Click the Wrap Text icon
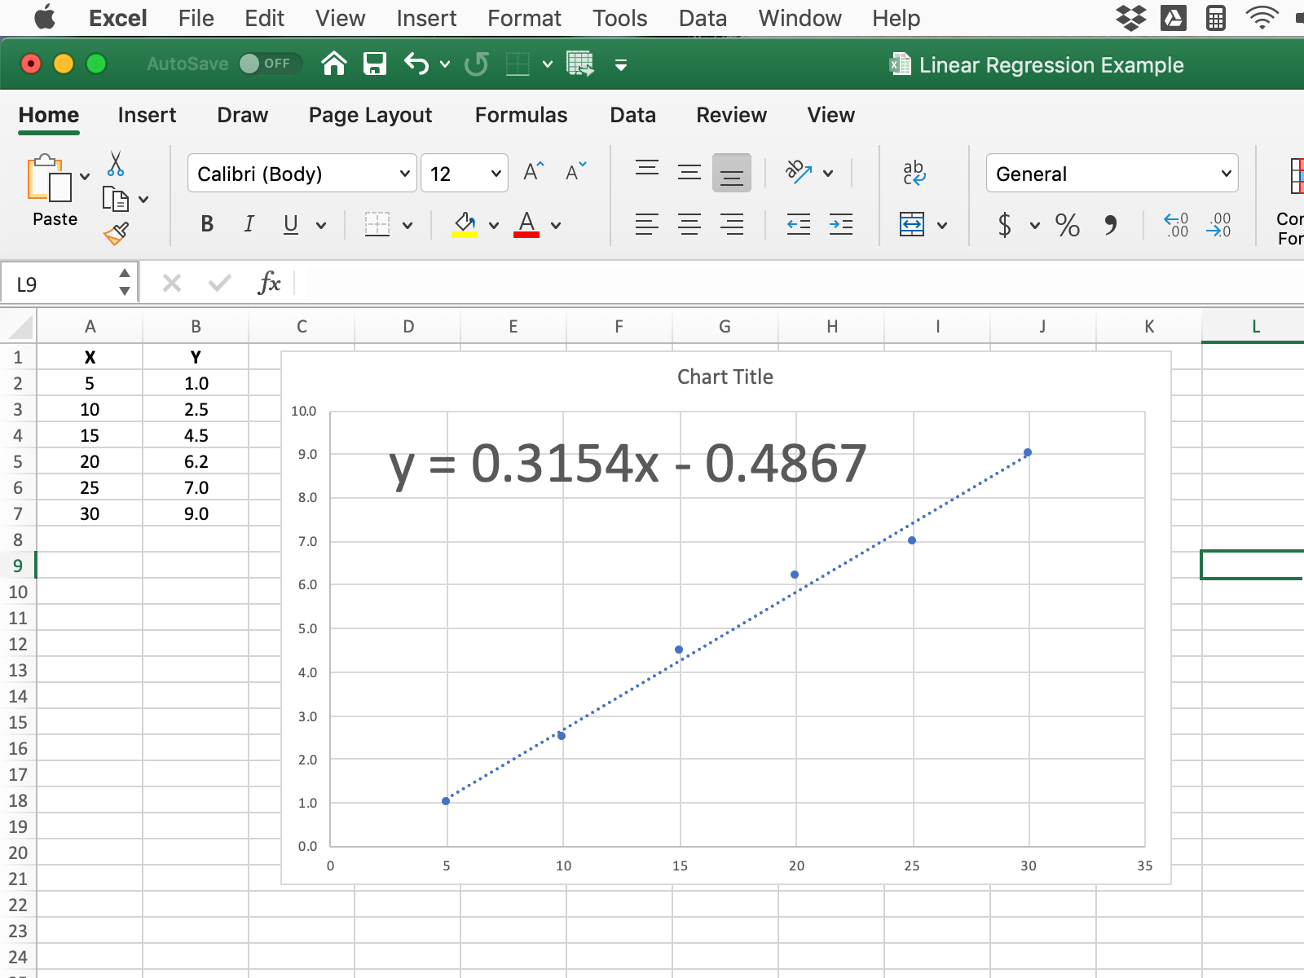Screen dimensions: 1304x978 pyautogui.click(x=914, y=173)
